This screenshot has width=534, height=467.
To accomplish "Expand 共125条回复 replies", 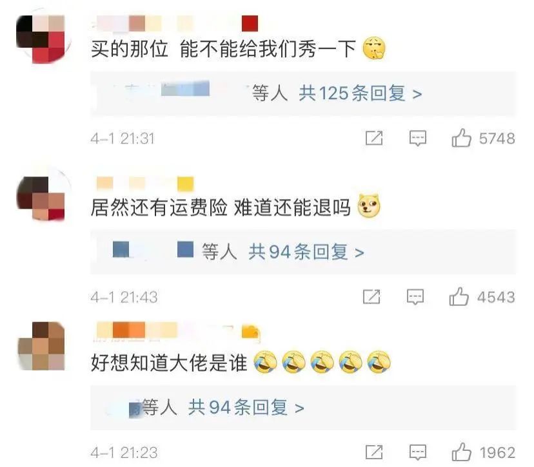I will (361, 93).
